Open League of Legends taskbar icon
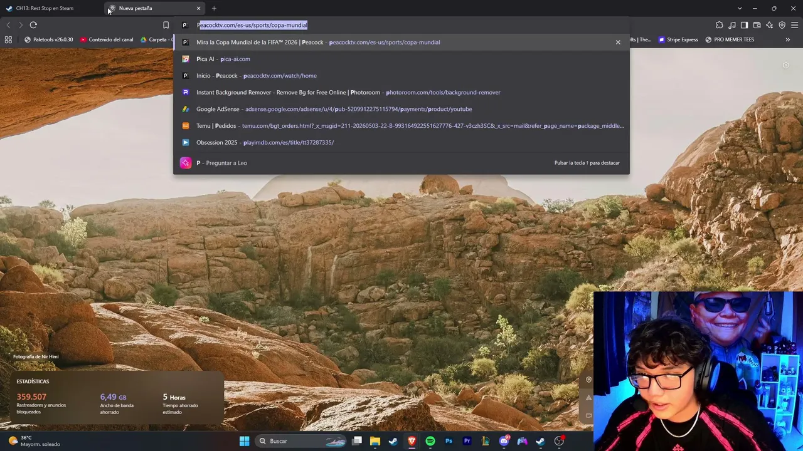The width and height of the screenshot is (803, 451). [486, 441]
